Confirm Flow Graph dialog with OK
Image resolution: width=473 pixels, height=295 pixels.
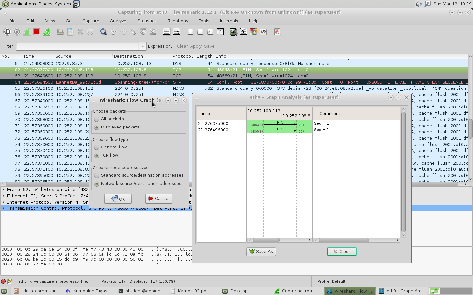pyautogui.click(x=118, y=199)
